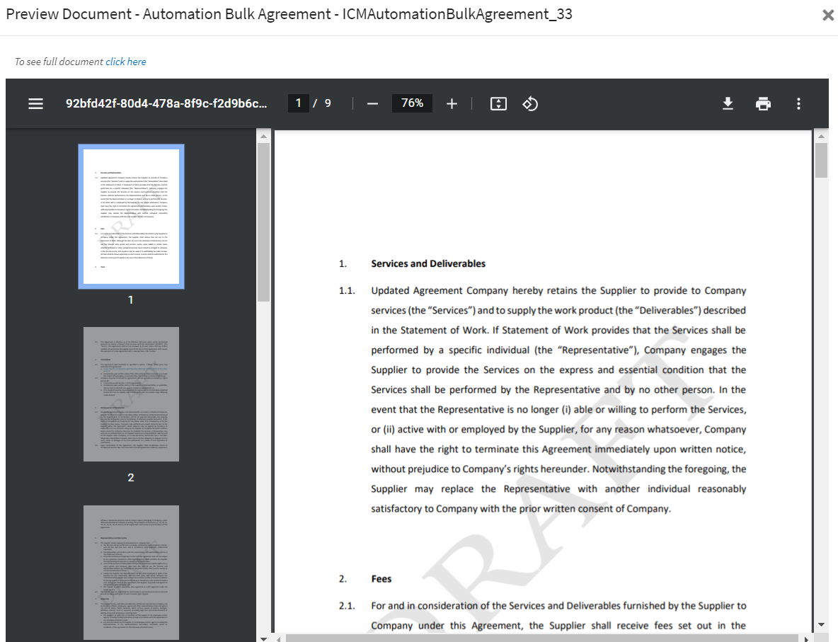Open the full document via click here
Image resolution: width=838 pixels, height=642 pixels.
[x=126, y=62]
